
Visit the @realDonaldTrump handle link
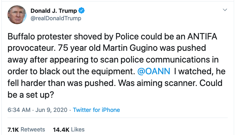[x=56, y=18]
